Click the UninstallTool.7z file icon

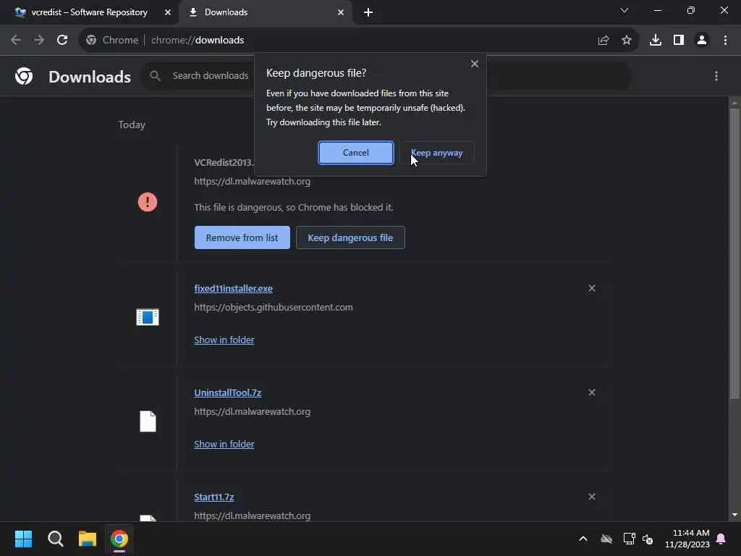coord(148,421)
